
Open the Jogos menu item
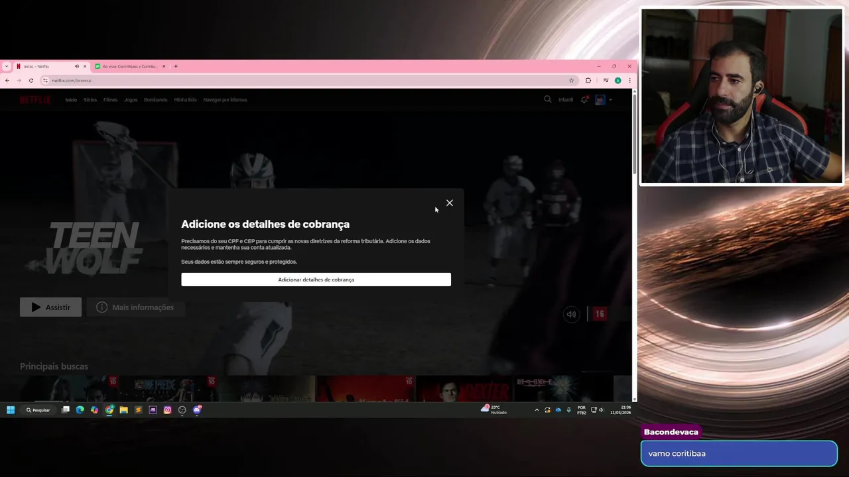click(131, 100)
